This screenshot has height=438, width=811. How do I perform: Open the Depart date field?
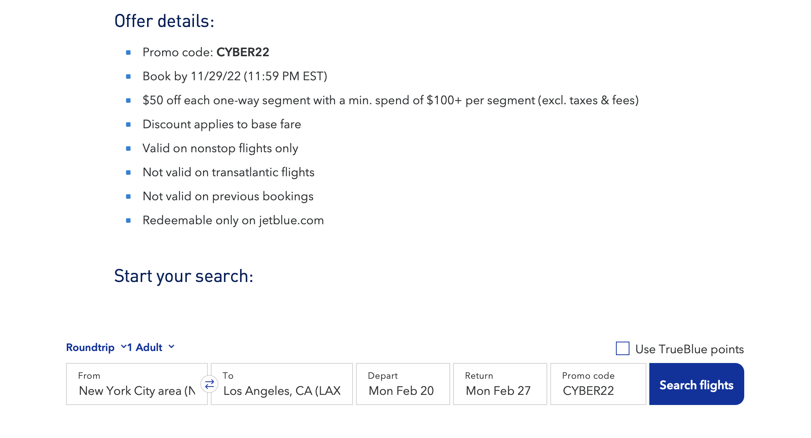pos(403,384)
